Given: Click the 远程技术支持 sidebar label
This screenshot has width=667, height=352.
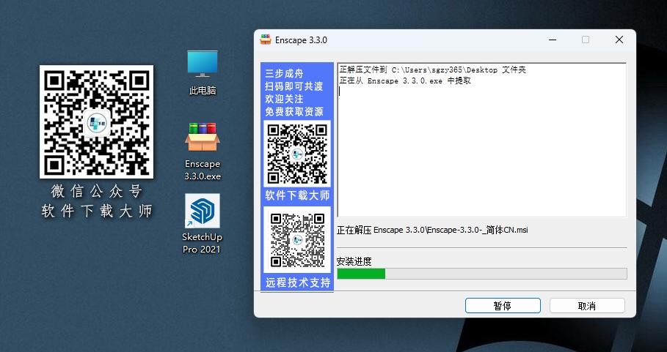Looking at the screenshot, I should pos(298,282).
